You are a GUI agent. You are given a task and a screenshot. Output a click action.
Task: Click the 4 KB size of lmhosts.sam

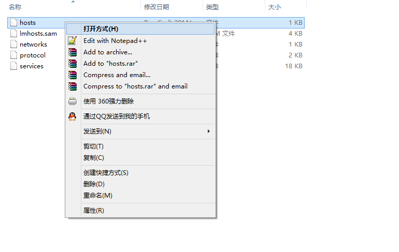[295, 34]
